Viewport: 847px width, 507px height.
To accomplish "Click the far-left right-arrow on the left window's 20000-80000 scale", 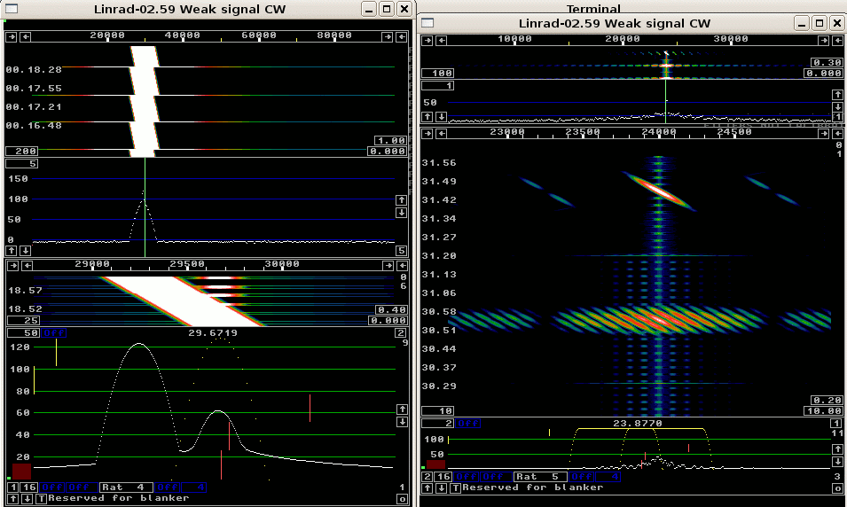I will point(12,36).
